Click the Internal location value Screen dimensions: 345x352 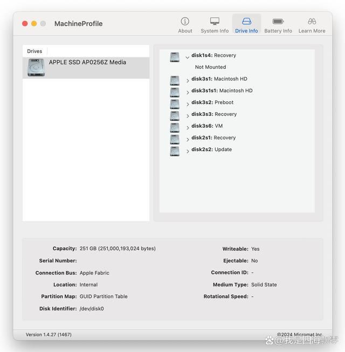point(88,285)
